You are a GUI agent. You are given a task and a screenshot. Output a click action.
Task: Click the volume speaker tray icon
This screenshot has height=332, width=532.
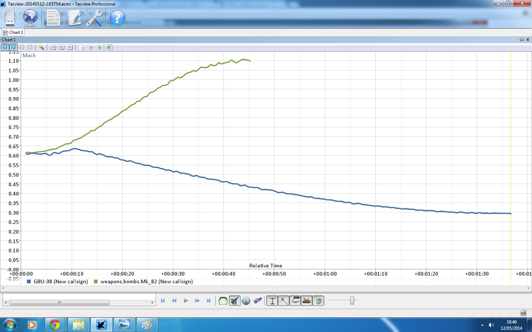[x=491, y=325]
